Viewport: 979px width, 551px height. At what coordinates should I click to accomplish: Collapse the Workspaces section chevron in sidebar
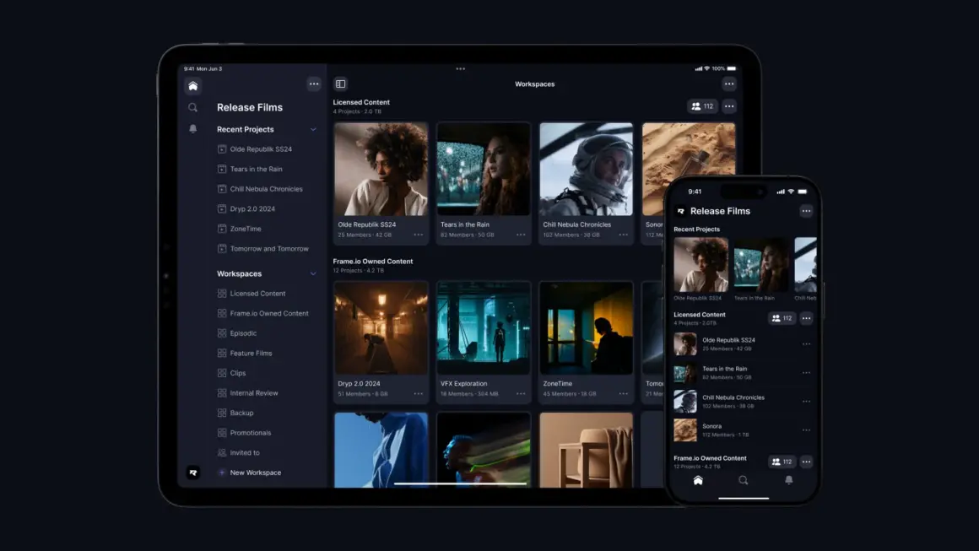[x=313, y=274]
